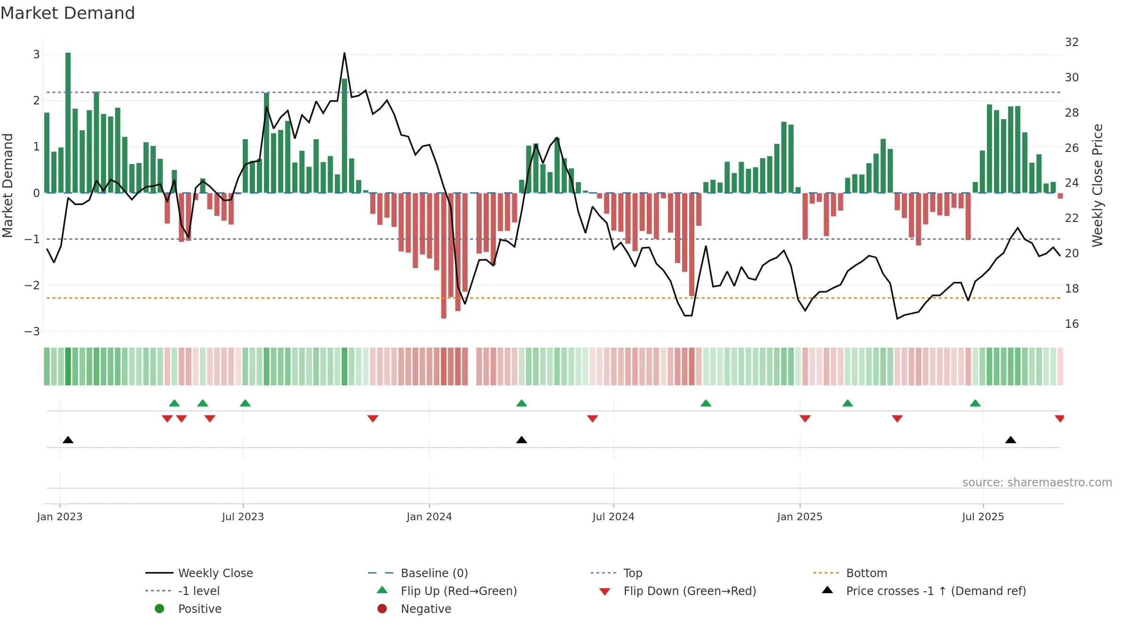Click the first green flip-up triangle marker
The height and width of the screenshot is (635, 1129).
pyautogui.click(x=175, y=403)
